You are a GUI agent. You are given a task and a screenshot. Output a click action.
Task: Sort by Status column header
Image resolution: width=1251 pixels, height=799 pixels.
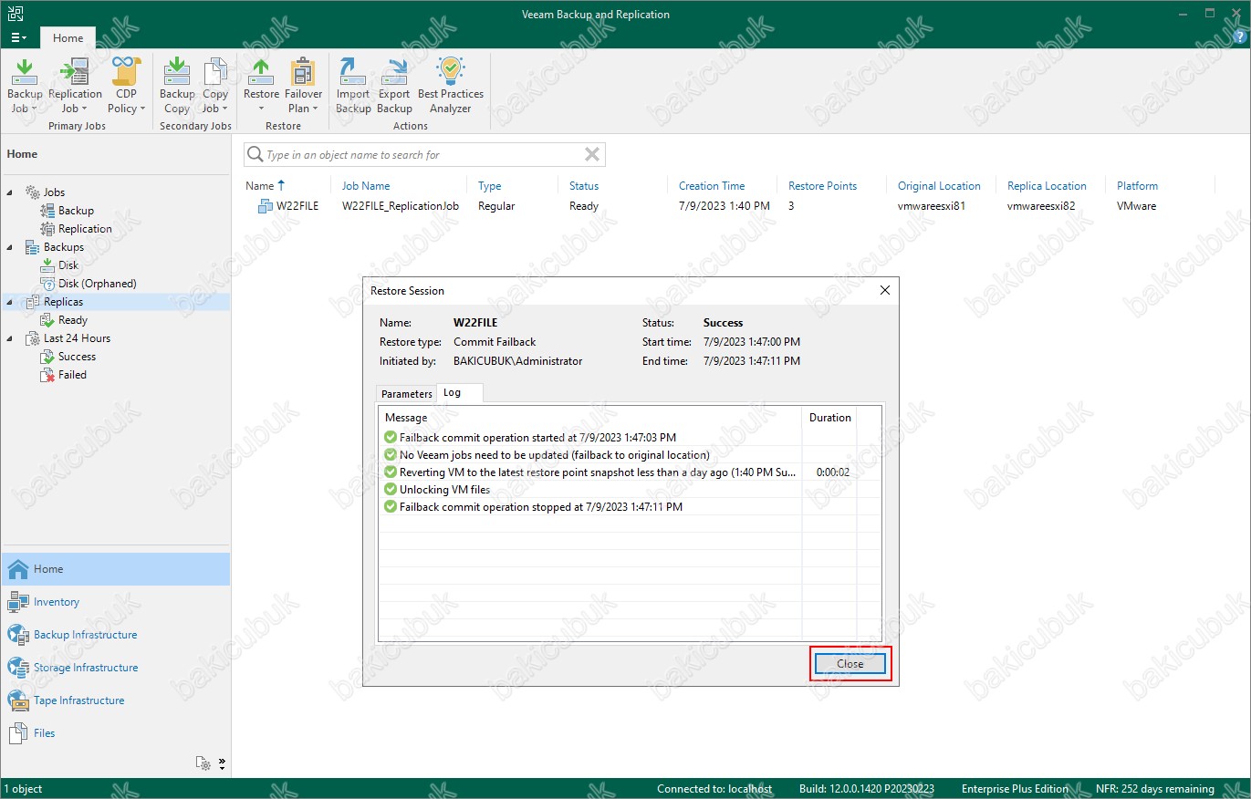tap(584, 186)
